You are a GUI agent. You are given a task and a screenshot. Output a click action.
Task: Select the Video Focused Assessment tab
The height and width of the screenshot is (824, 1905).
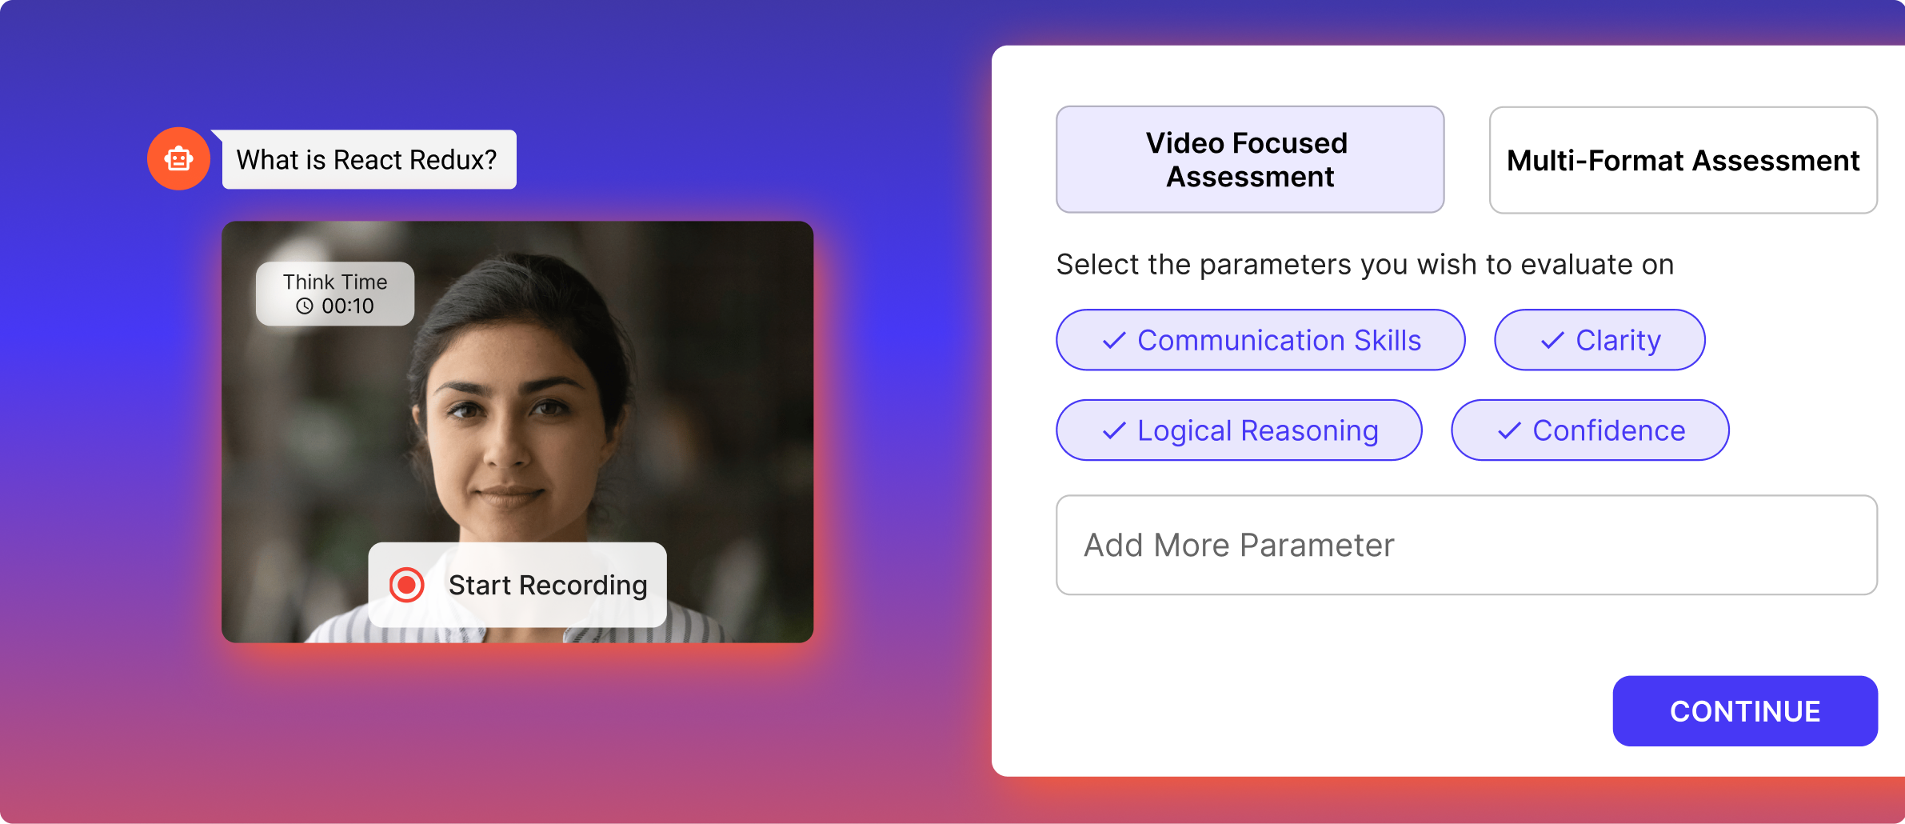(1249, 160)
